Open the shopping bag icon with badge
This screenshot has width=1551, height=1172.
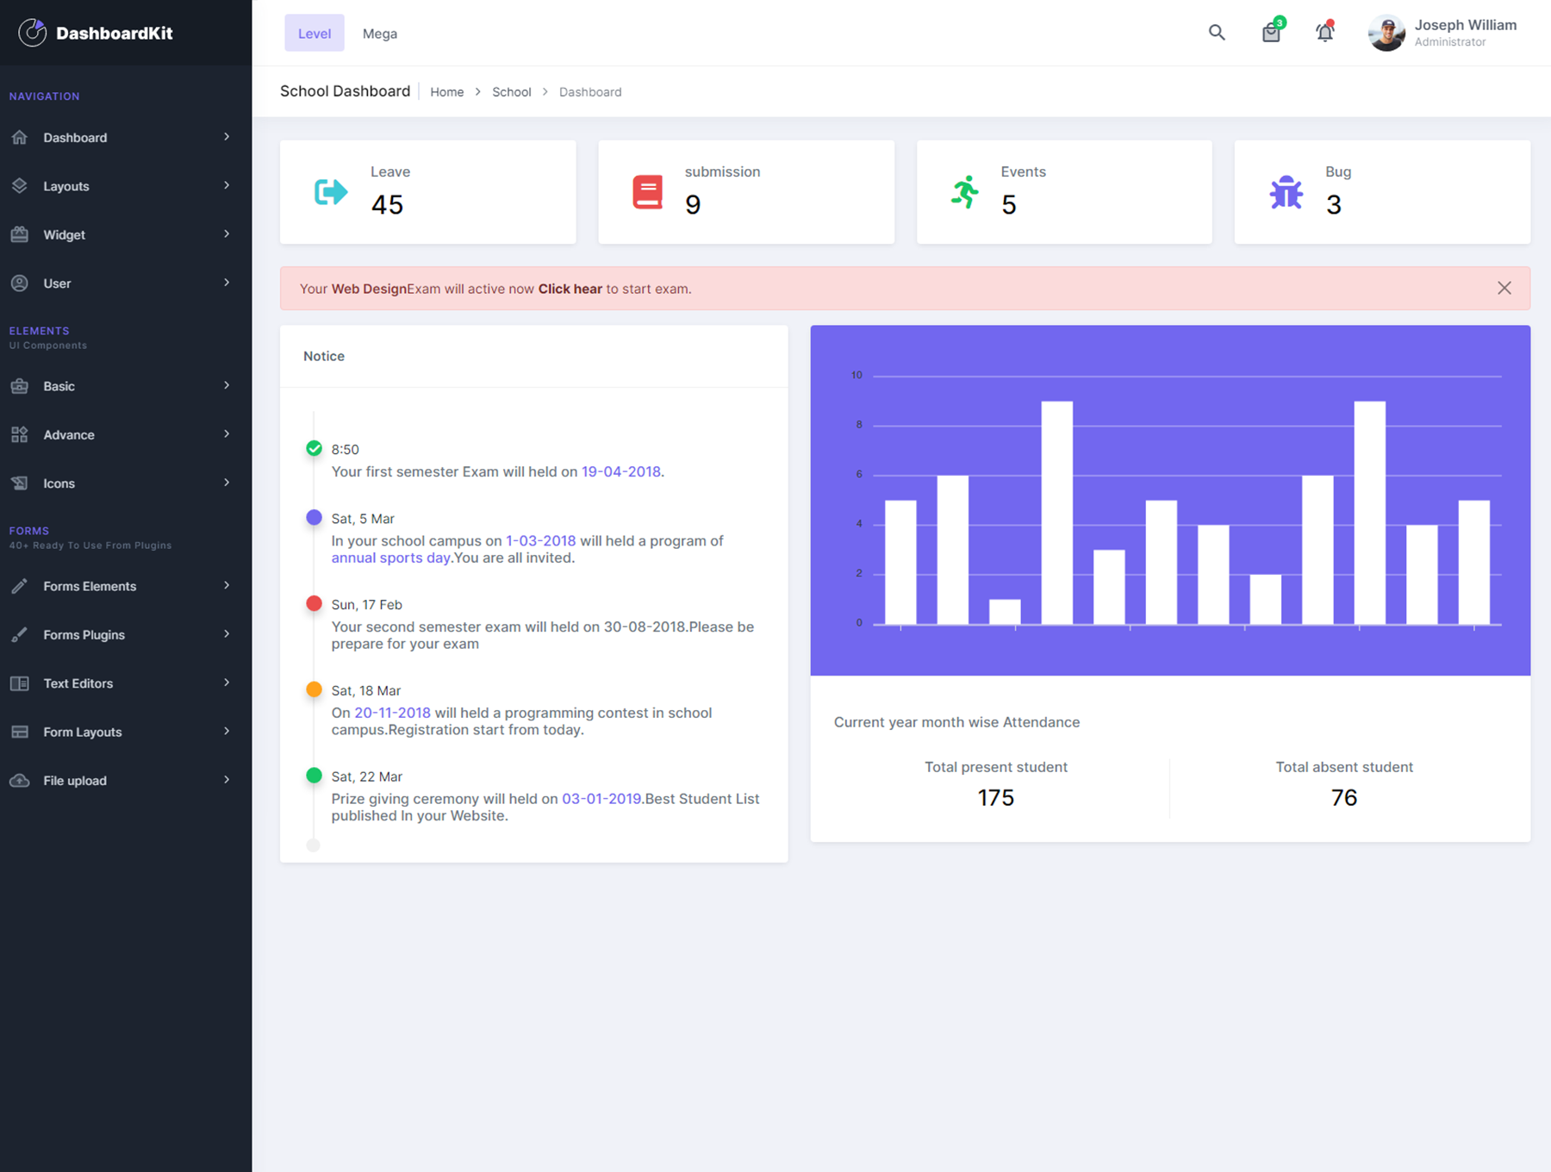1272,31
